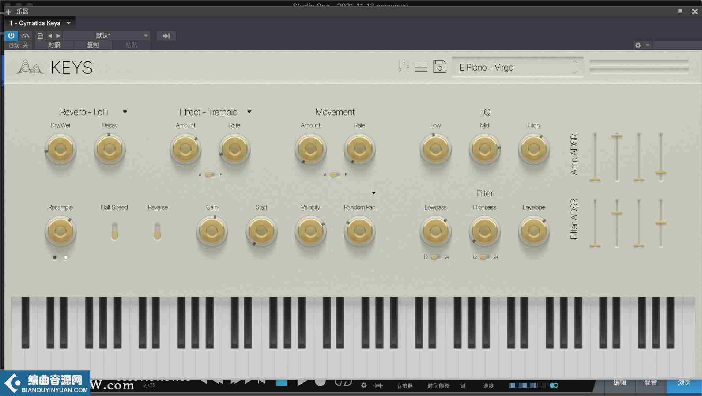Image resolution: width=702 pixels, height=396 pixels.
Task: Select next preset with the down chevron
Action: (575, 72)
